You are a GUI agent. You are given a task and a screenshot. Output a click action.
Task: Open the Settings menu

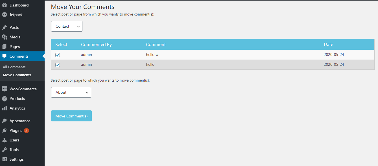[22, 159]
